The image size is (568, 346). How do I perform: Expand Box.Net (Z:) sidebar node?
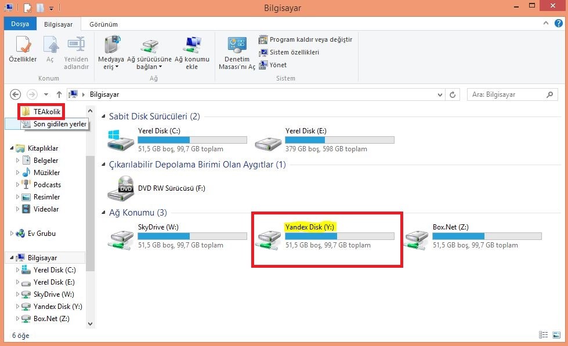tap(17, 319)
